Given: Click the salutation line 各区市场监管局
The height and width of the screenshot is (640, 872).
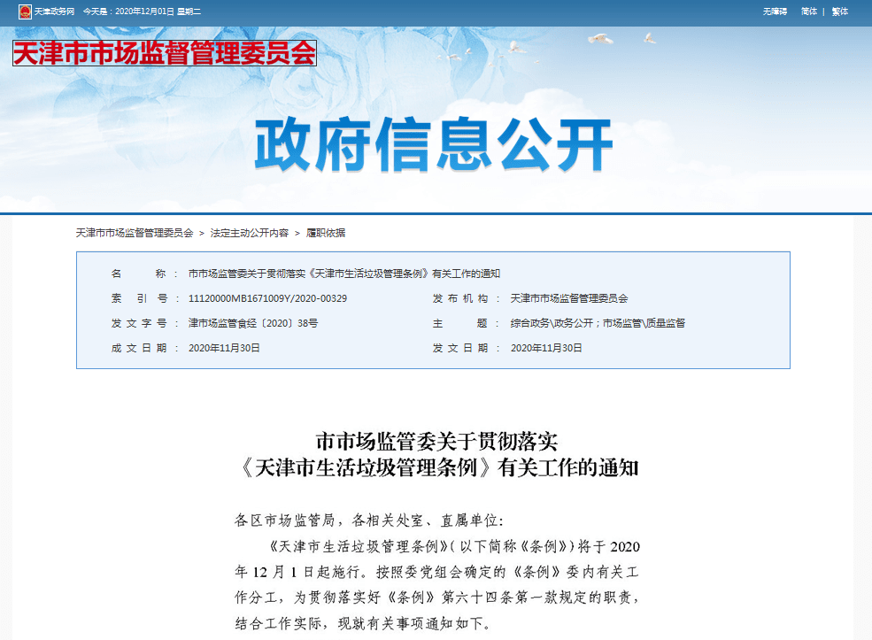Looking at the screenshot, I should (368, 520).
